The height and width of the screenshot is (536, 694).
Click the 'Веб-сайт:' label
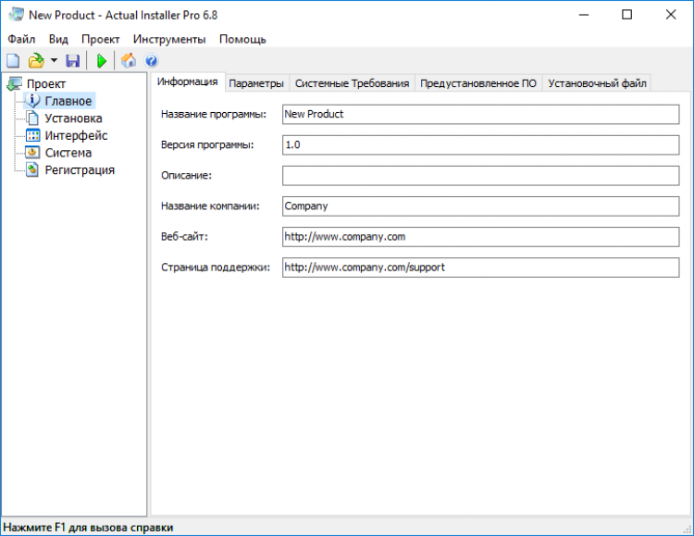click(184, 237)
